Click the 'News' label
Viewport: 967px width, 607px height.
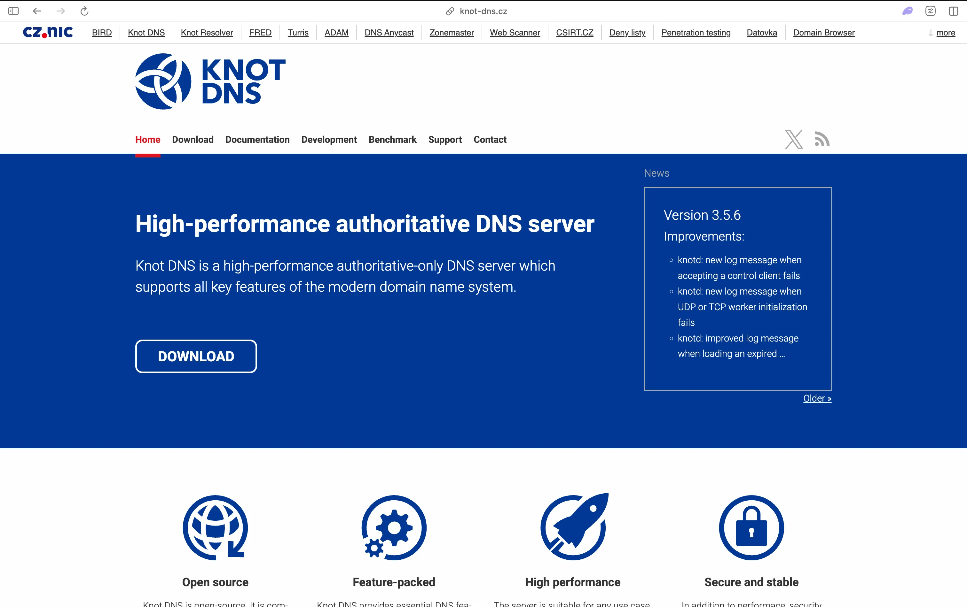[656, 173]
